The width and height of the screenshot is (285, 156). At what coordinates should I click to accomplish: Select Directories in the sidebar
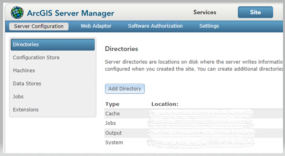point(53,44)
